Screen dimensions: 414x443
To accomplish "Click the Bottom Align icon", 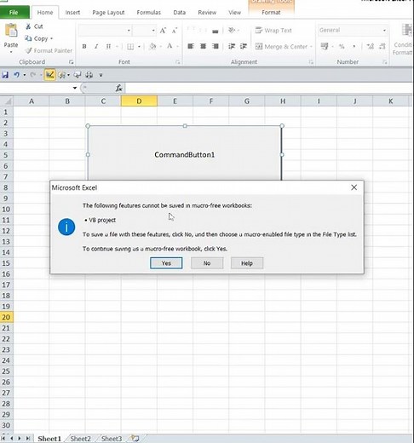I will 216,31.
